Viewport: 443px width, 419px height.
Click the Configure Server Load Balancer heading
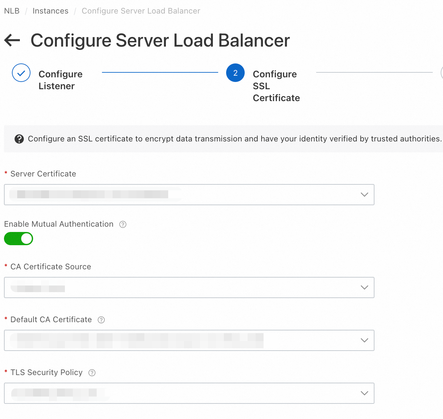click(x=160, y=41)
